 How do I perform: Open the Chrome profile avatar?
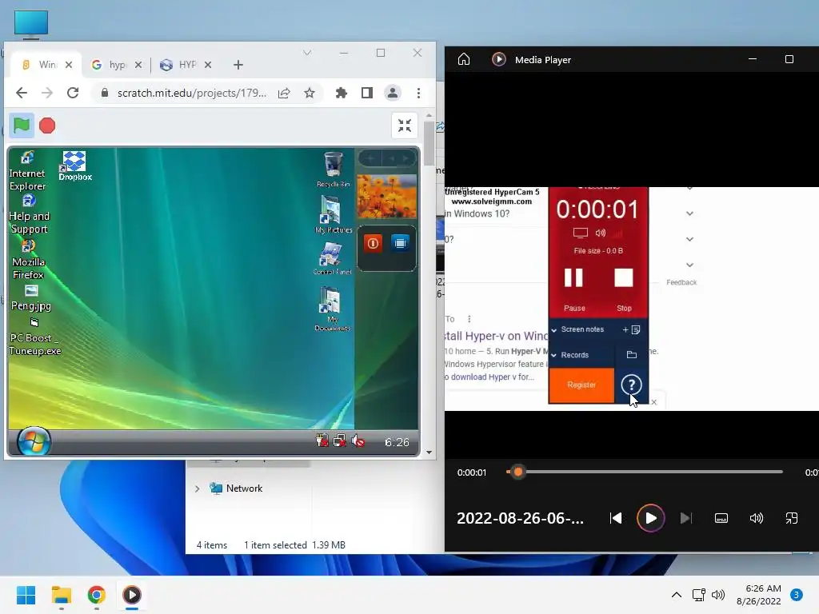tap(392, 93)
